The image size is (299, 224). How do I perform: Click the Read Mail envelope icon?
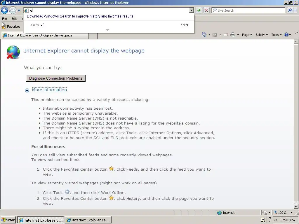coord(226,35)
